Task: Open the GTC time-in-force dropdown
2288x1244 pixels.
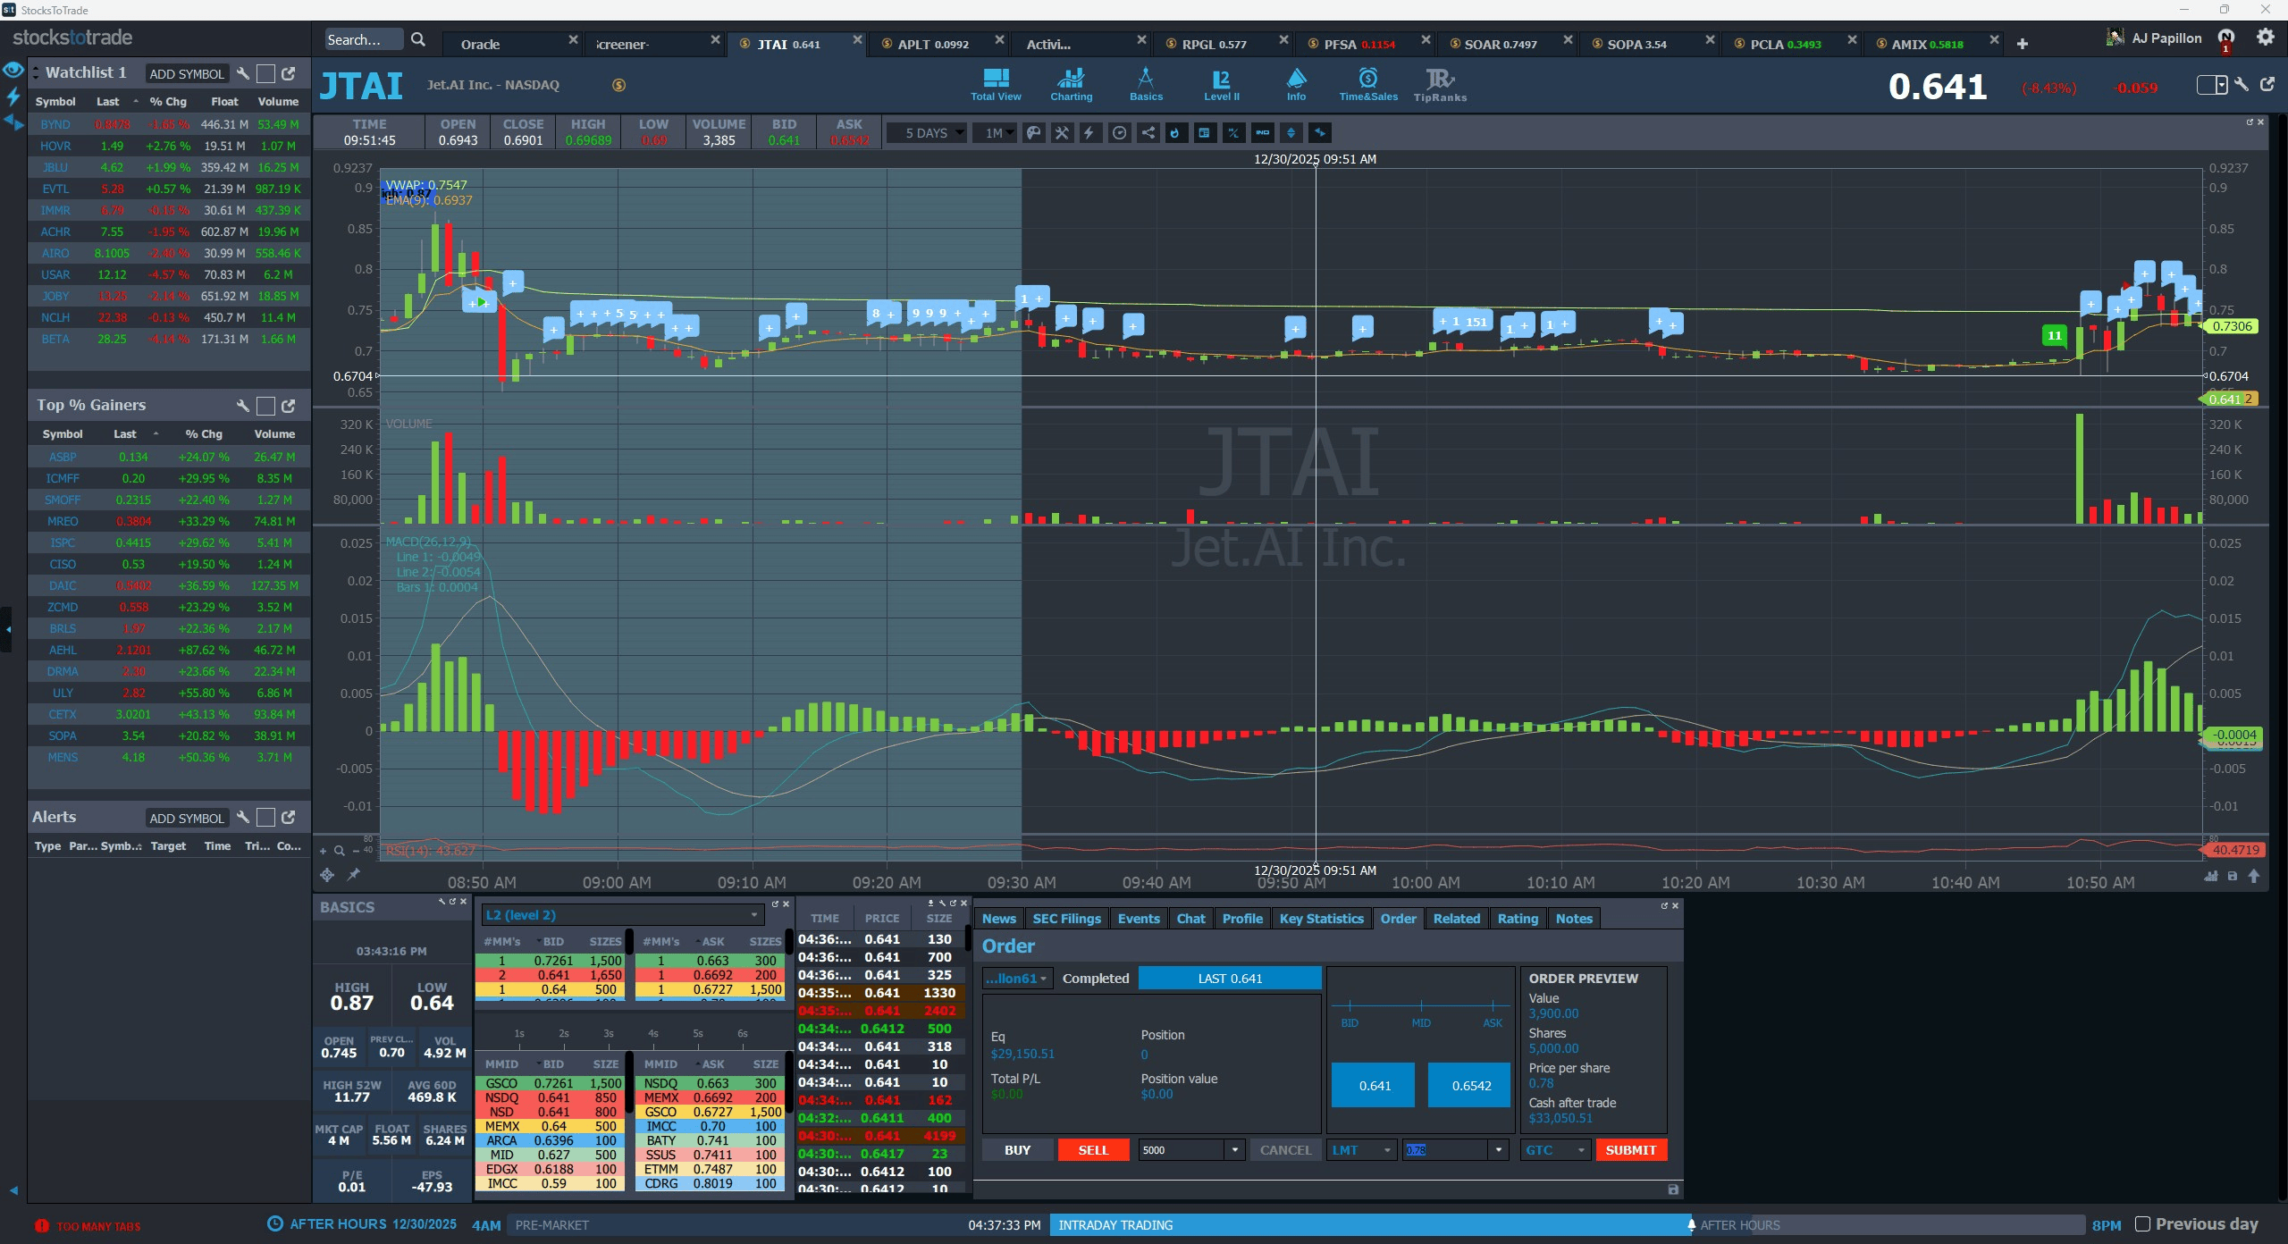Action: [x=1555, y=1150]
